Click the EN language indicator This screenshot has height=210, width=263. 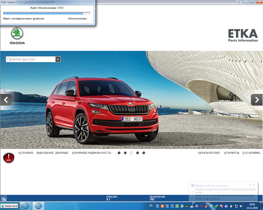click(151, 205)
